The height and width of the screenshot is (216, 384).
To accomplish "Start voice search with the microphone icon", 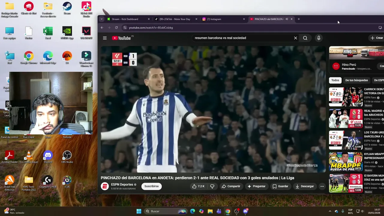I will coord(319,38).
